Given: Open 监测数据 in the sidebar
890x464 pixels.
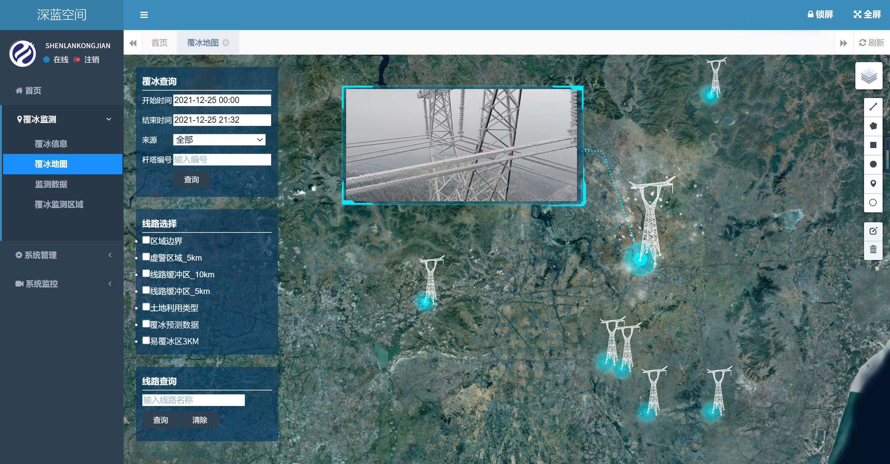Looking at the screenshot, I should coord(51,184).
